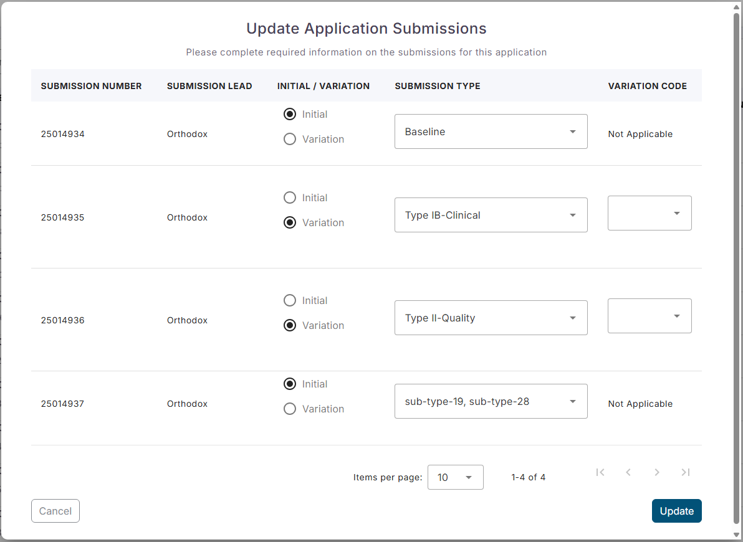Expand the Type II-Quality dropdown
The height and width of the screenshot is (542, 743).
click(491, 318)
